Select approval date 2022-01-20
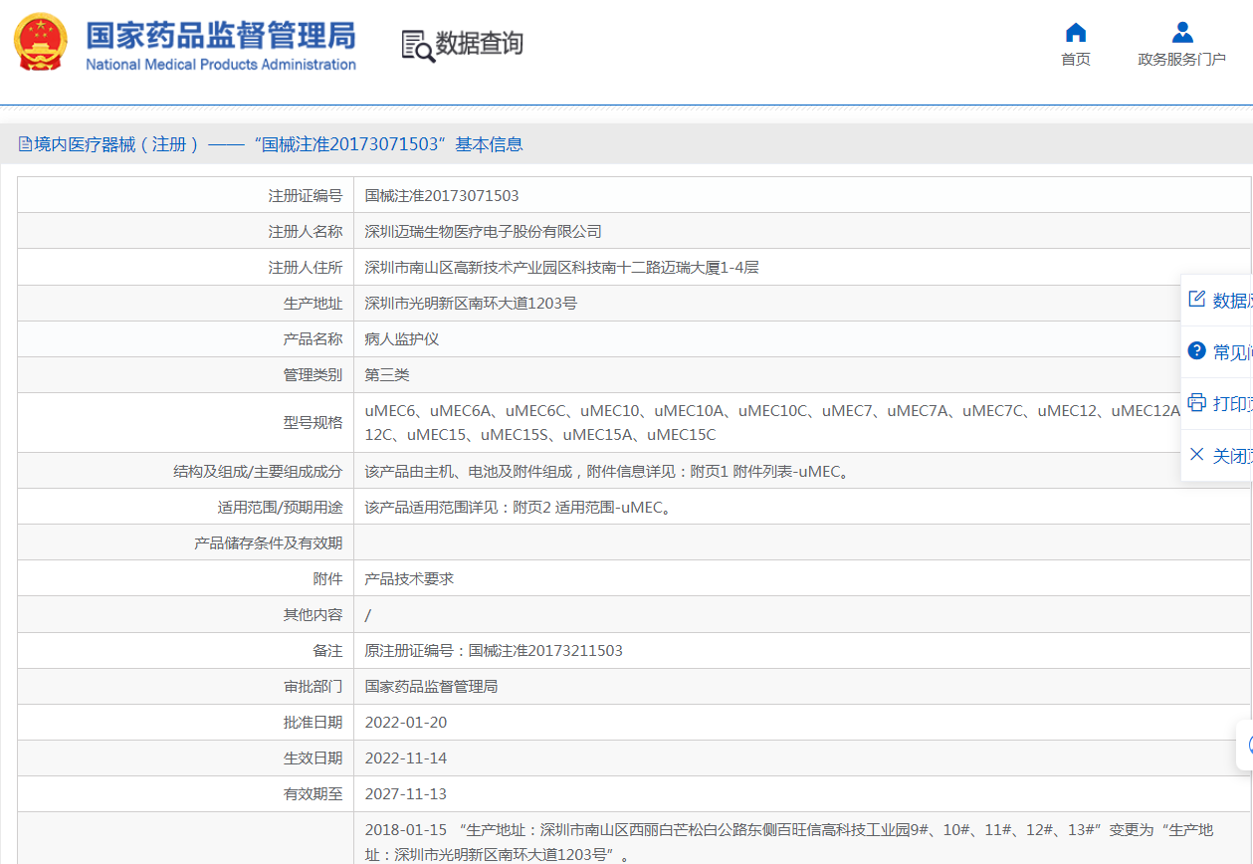Screen dimensions: 1253x864 pos(406,723)
